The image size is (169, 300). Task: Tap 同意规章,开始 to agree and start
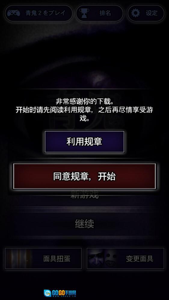click(84, 176)
